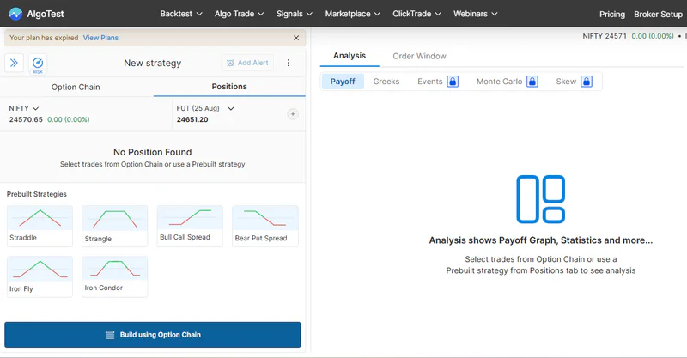This screenshot has height=358, width=687.
Task: Click Build using Option Chain button
Action: (153, 335)
